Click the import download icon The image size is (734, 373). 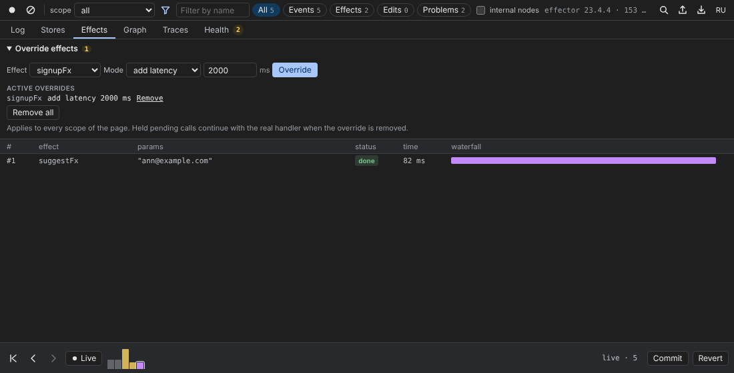(701, 10)
